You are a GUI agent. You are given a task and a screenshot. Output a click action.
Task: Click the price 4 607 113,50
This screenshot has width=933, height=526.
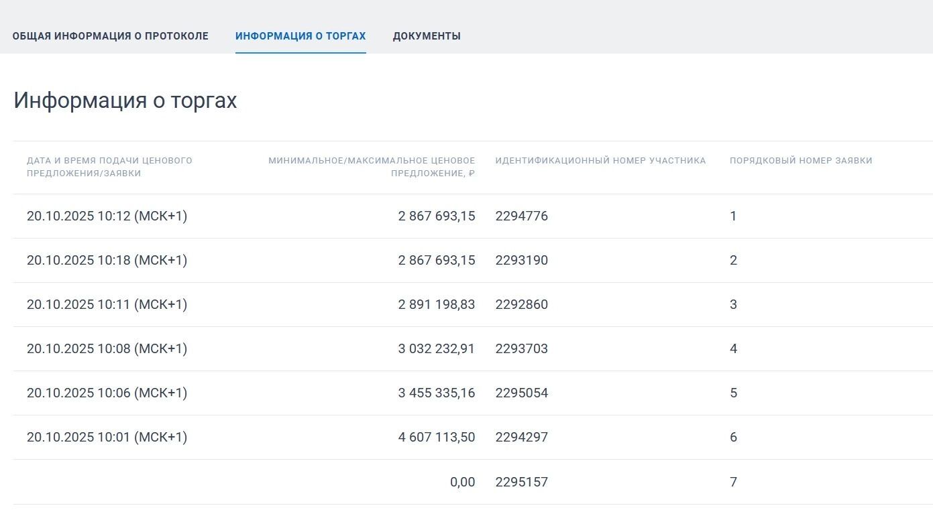pos(436,438)
